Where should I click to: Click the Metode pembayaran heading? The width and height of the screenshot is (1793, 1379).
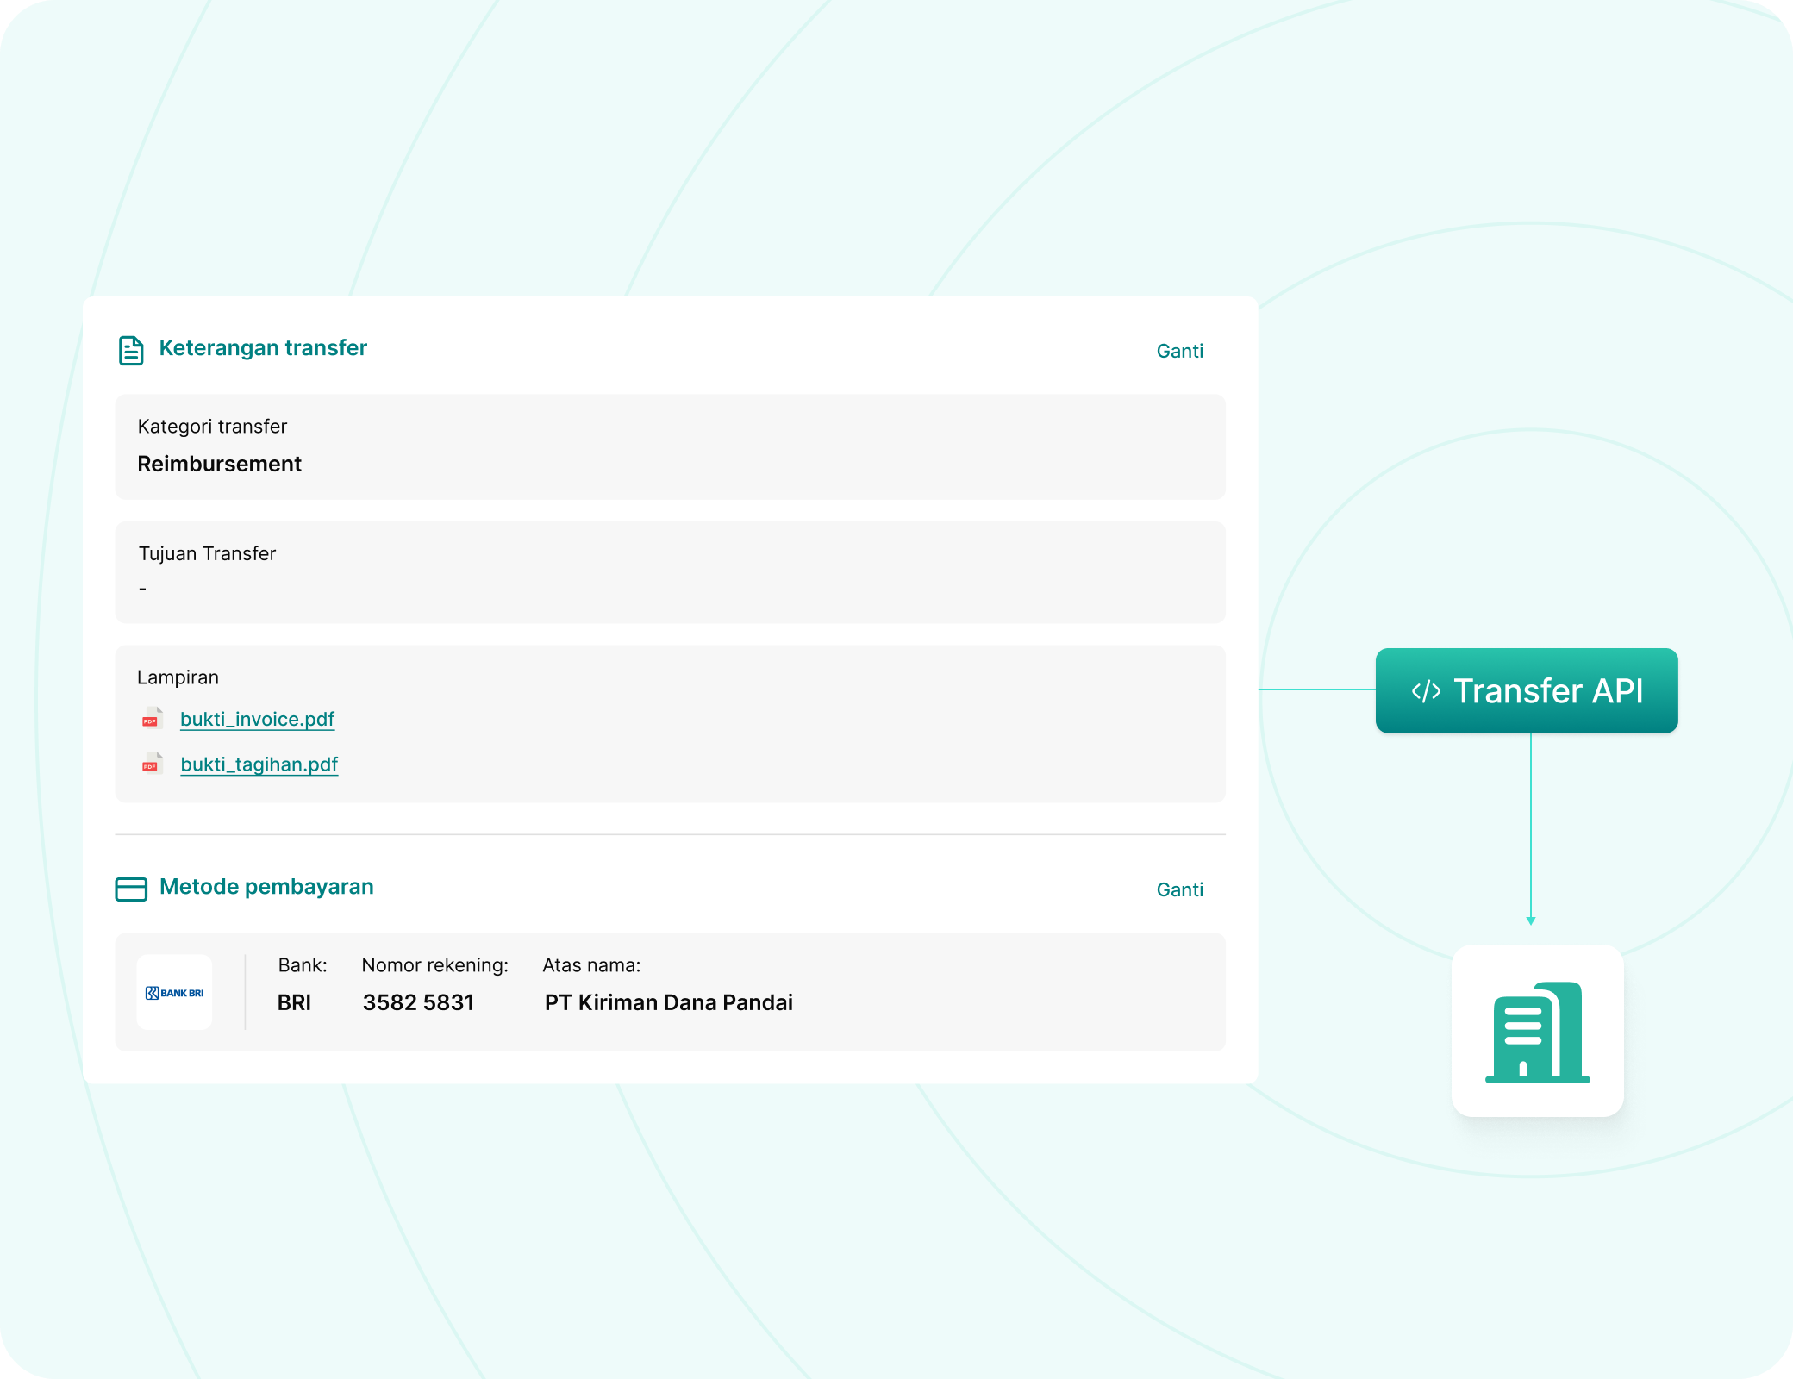point(266,887)
